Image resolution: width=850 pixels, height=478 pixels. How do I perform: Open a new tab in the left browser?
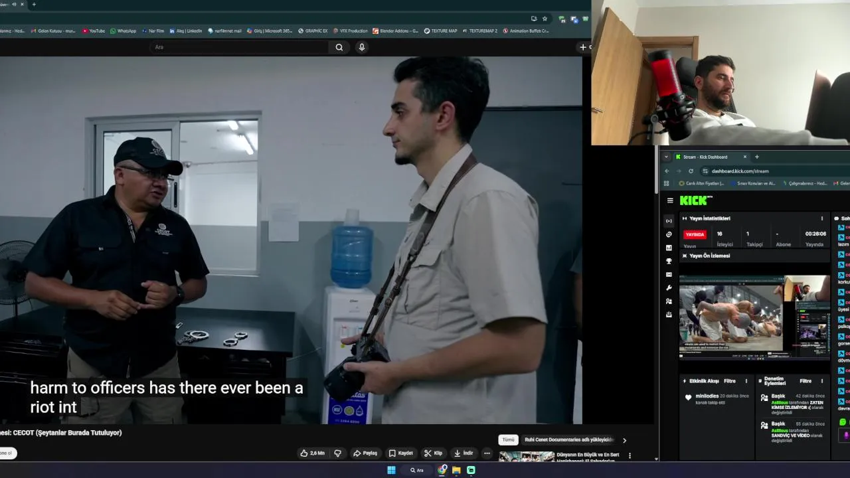pyautogui.click(x=34, y=4)
